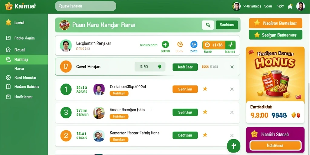This screenshot has width=310, height=155.
Task: Click the Hadam Bahians gift icon
Action: 8,87
